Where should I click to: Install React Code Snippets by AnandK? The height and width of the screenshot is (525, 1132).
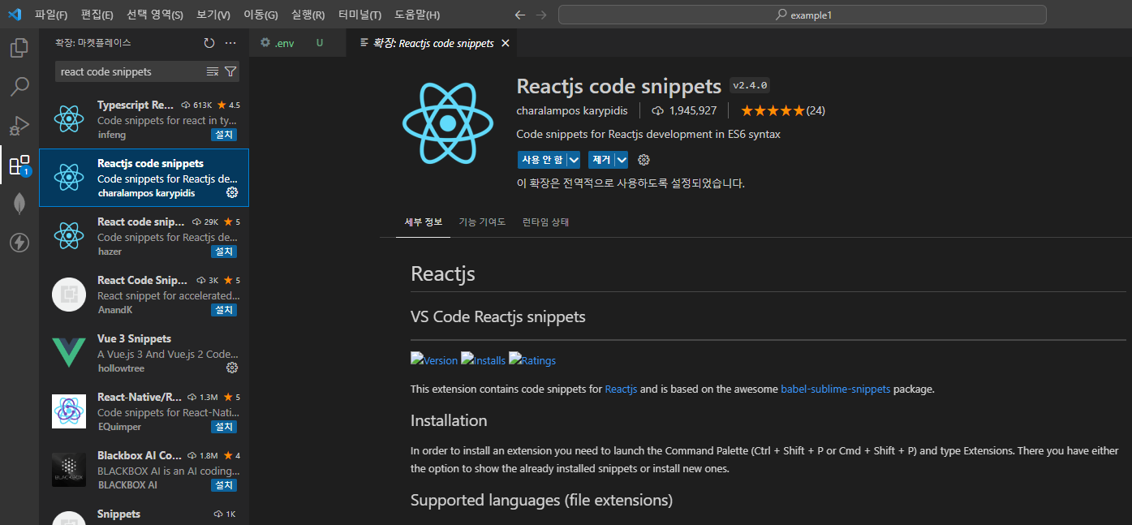(224, 310)
